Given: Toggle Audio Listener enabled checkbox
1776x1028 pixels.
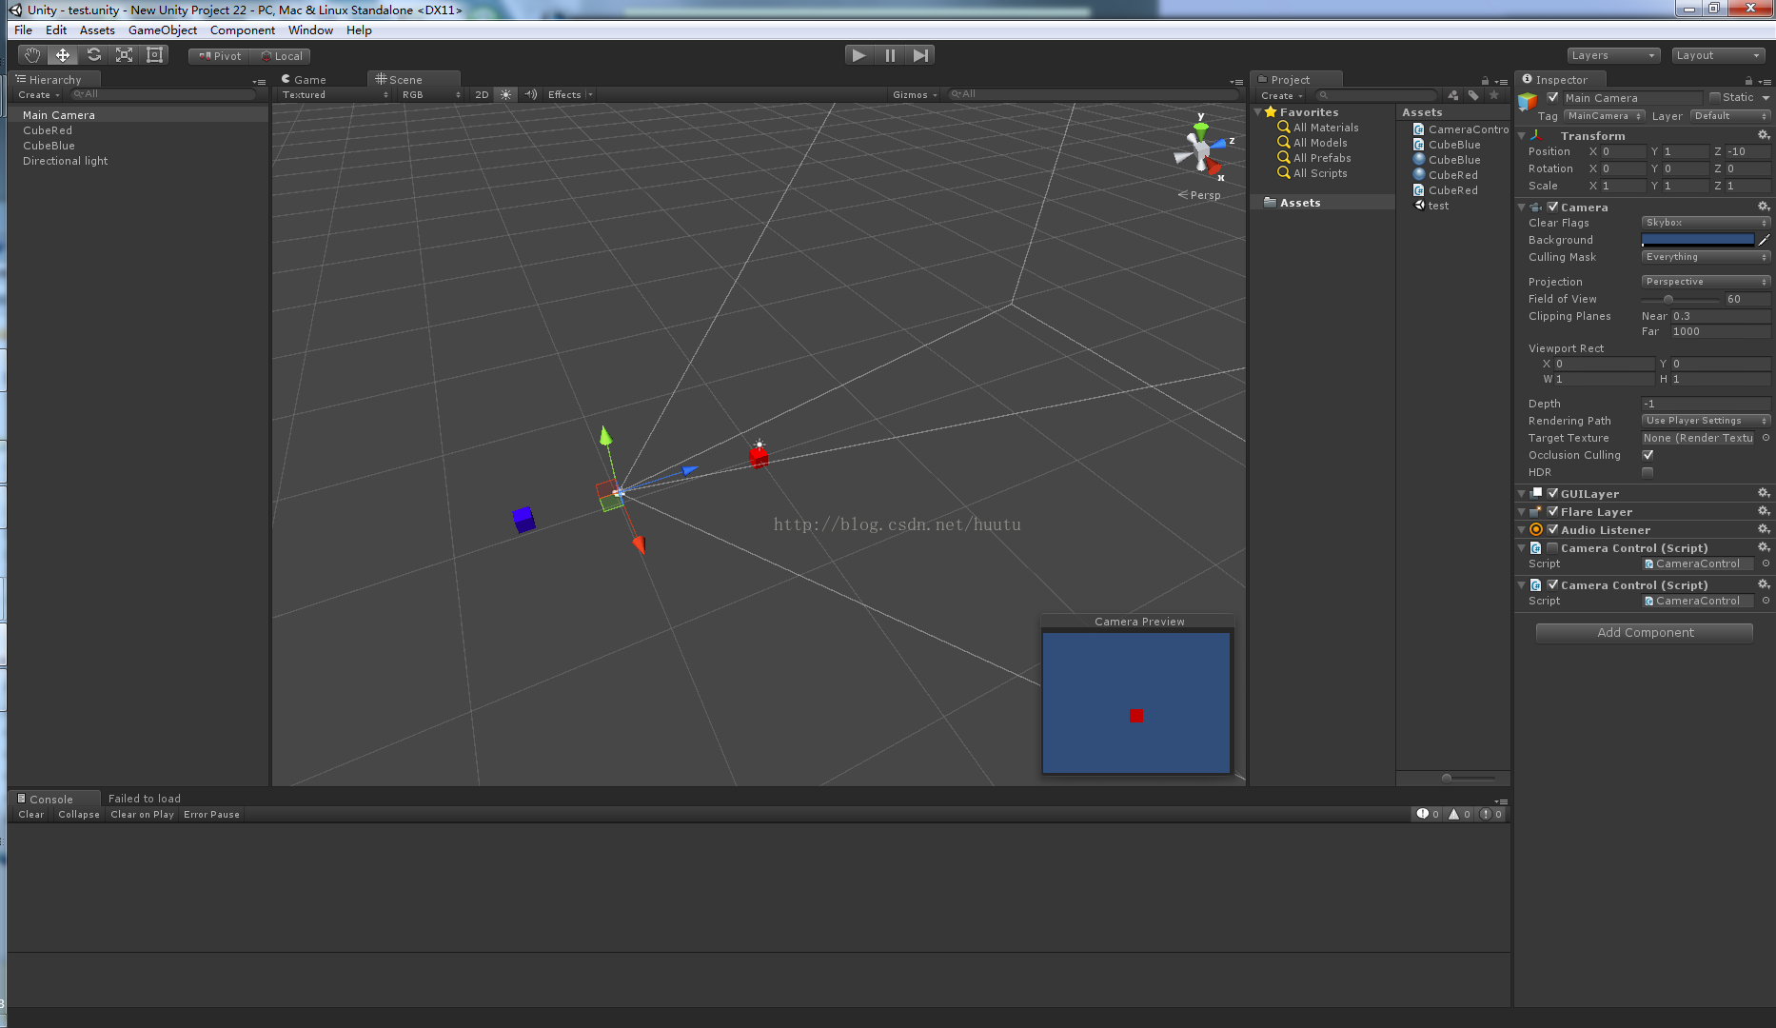Looking at the screenshot, I should 1552,529.
